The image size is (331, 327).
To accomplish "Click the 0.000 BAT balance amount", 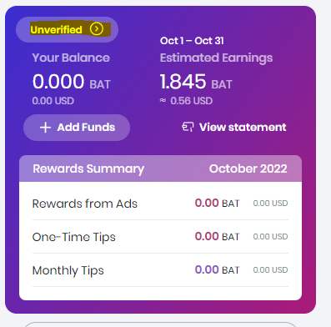I will (x=72, y=82).
